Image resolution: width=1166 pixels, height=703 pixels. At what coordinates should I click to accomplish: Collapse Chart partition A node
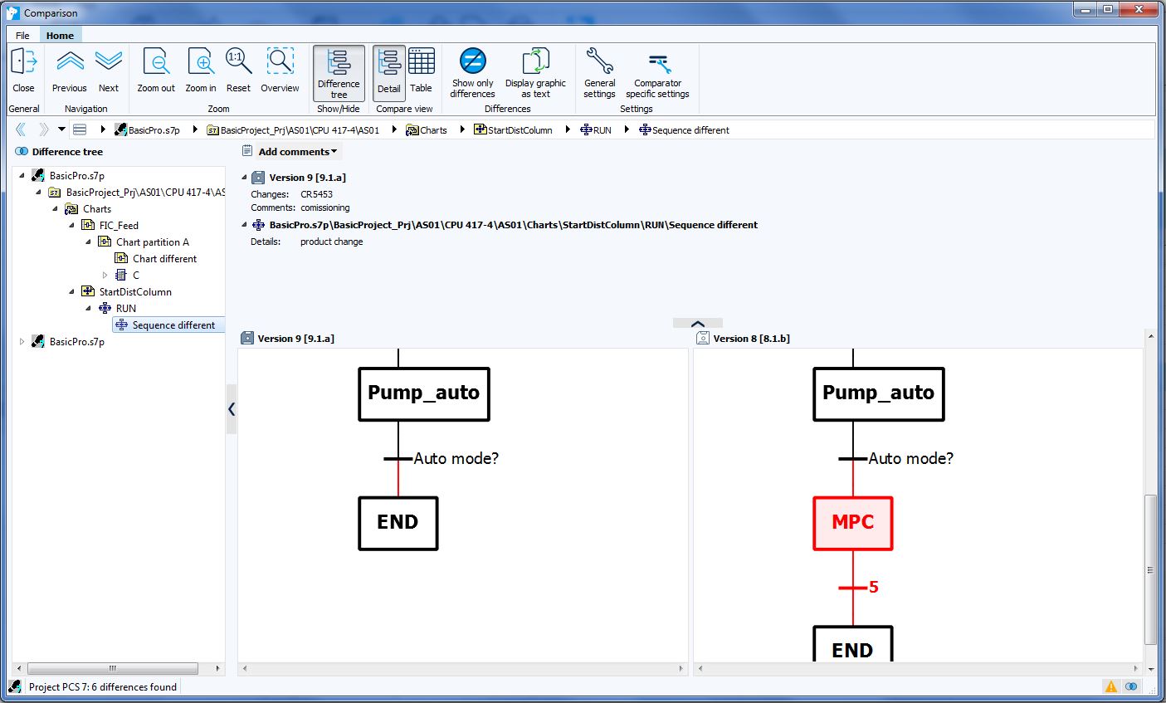pos(89,242)
